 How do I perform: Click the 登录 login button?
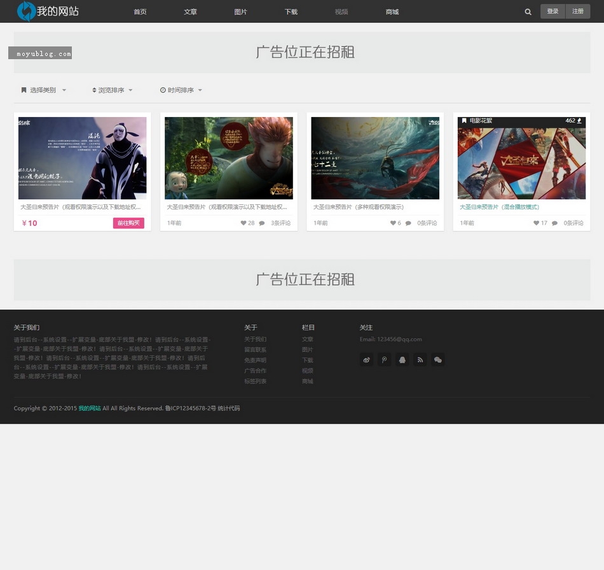pyautogui.click(x=553, y=11)
